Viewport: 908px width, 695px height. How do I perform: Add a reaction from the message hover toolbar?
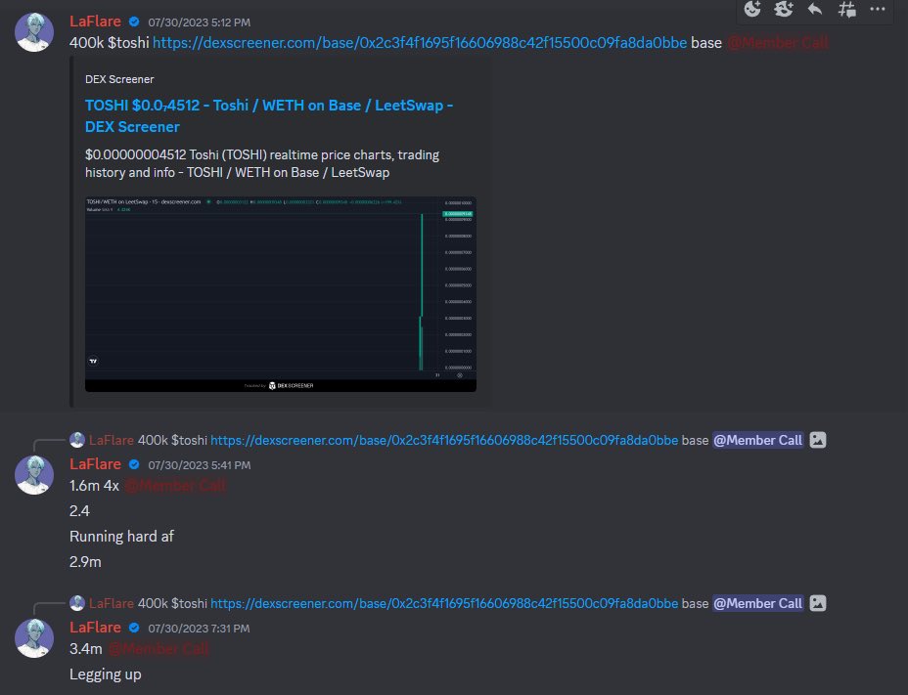pyautogui.click(x=752, y=9)
